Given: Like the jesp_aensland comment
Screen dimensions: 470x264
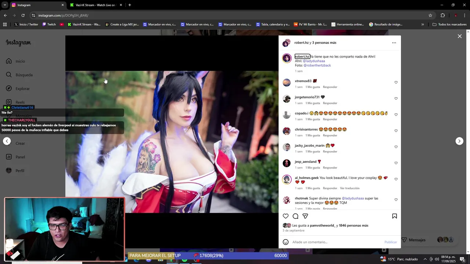Looking at the screenshot, I should point(396,163).
